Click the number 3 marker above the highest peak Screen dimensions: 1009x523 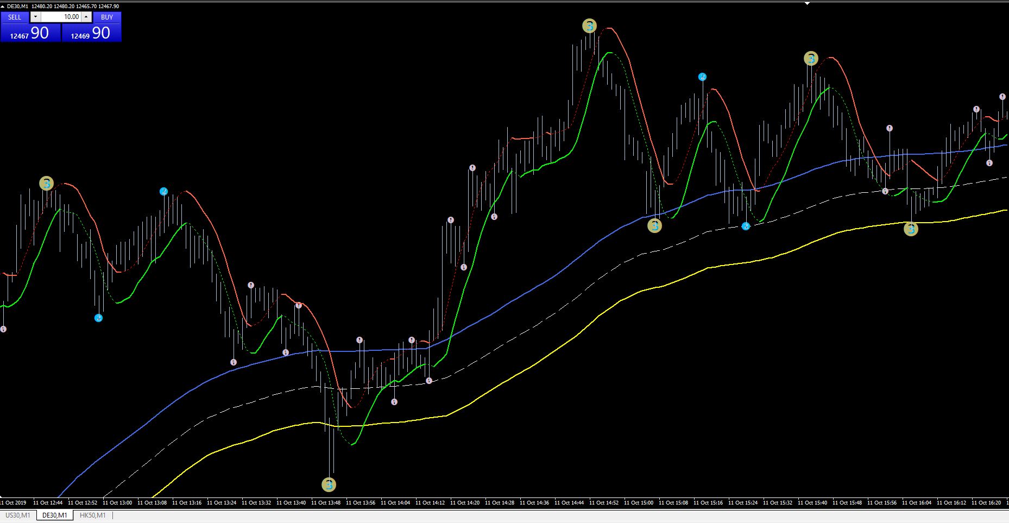589,26
